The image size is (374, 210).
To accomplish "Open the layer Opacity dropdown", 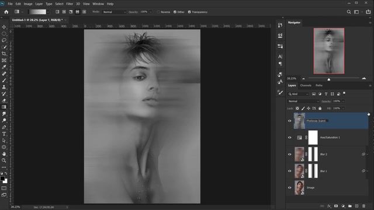I will [x=343, y=101].
